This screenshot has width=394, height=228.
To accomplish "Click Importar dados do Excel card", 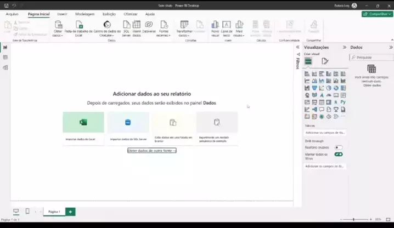I will pos(83,128).
